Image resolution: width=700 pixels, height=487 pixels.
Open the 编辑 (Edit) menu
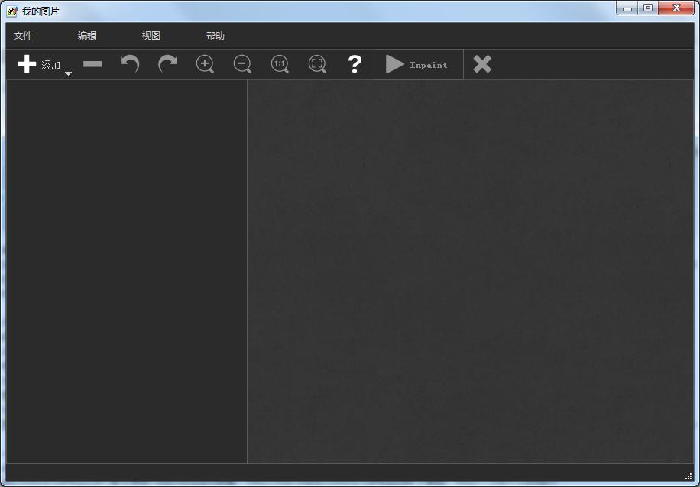pos(87,36)
